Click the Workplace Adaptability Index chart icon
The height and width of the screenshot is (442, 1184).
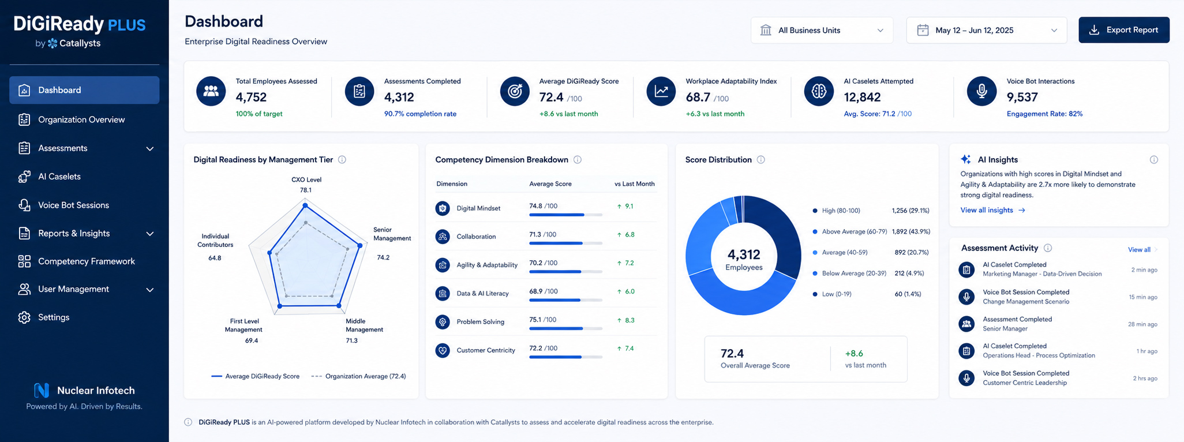661,91
